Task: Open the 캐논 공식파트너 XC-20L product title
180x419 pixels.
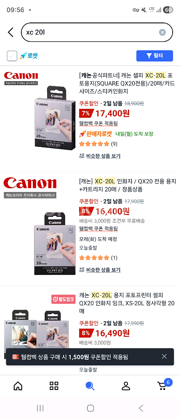Action: point(127,83)
